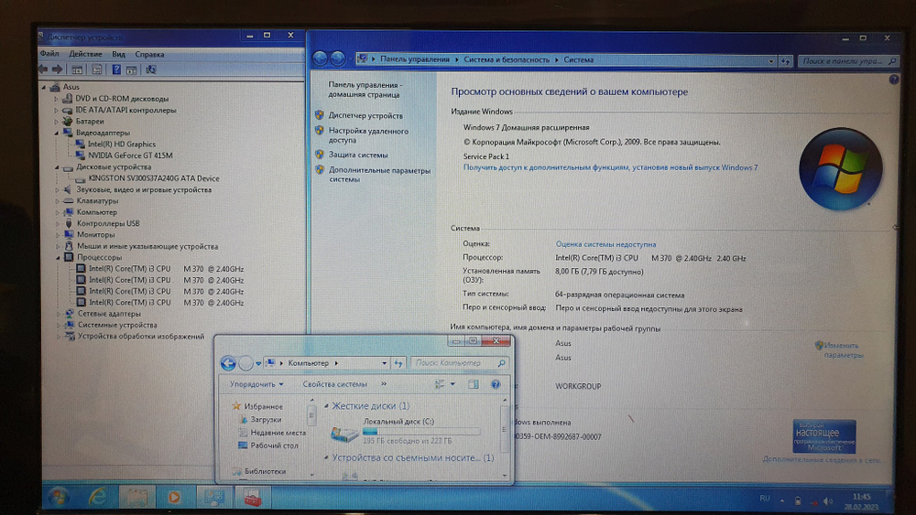Screen dimensions: 916x515
Task: Open Панель управления домашняя страница link
Action: 365,90
